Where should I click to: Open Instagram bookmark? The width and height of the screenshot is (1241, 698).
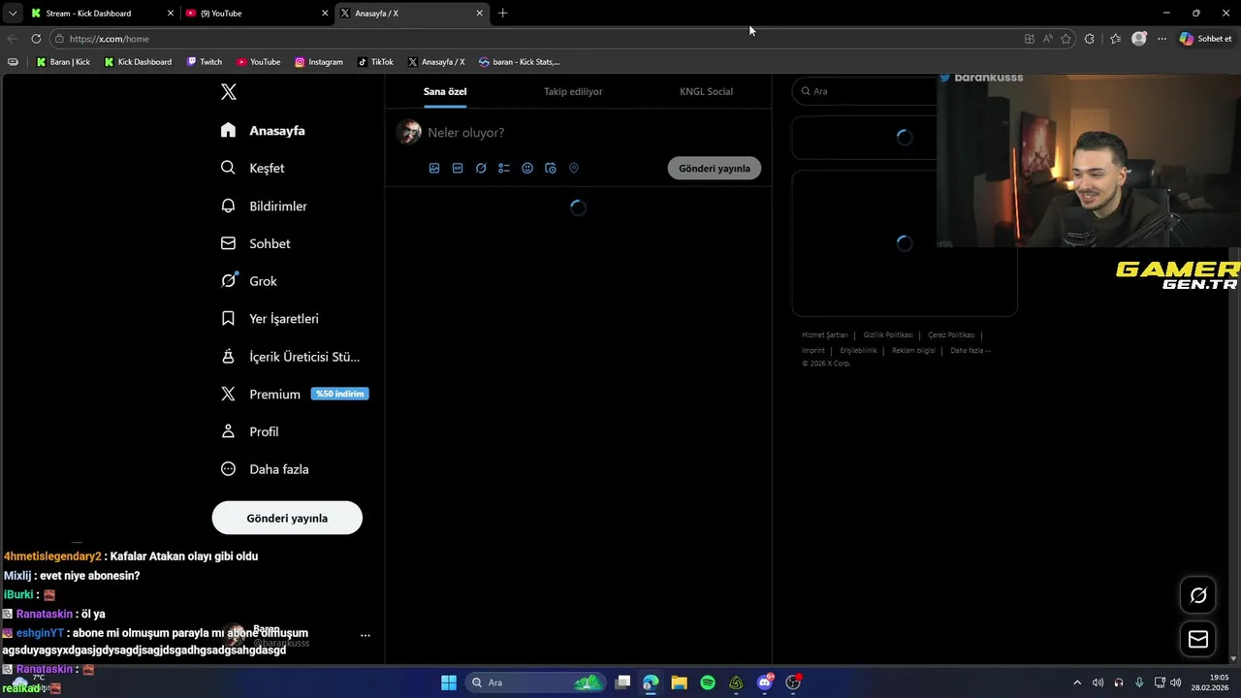[x=319, y=62]
